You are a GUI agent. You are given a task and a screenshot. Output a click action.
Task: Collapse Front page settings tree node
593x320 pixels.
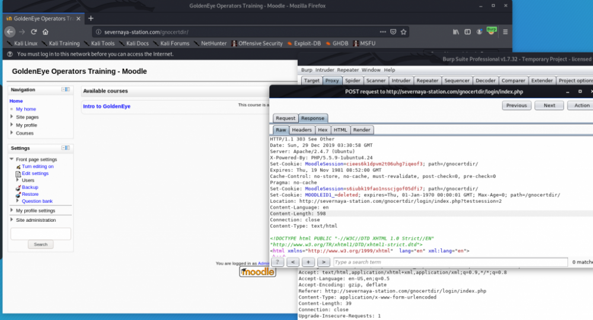click(x=12, y=159)
